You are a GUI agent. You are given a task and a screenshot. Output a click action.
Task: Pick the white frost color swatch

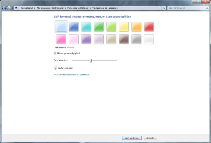point(149,39)
